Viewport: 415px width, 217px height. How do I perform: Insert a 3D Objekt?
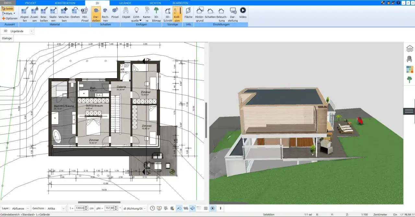[x=126, y=12]
